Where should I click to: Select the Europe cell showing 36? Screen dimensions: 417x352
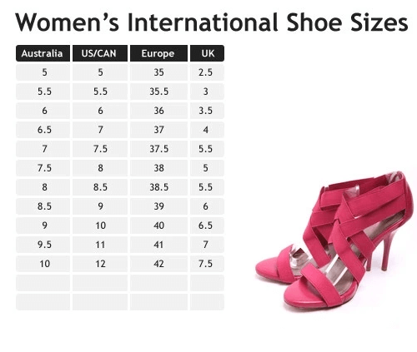(158, 111)
